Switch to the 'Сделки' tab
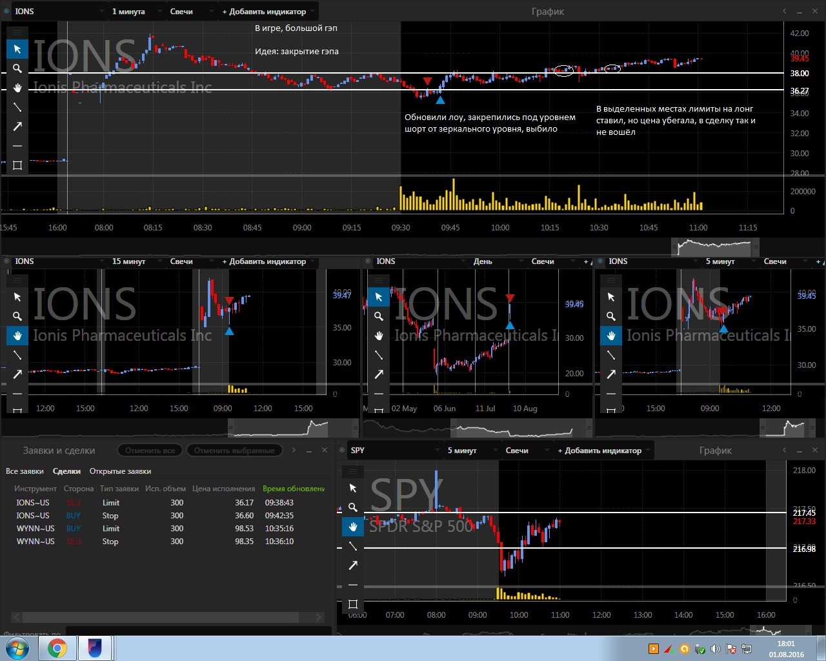 coord(66,471)
